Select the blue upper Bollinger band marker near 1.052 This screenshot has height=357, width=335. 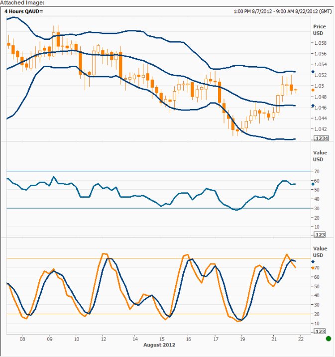(x=313, y=72)
